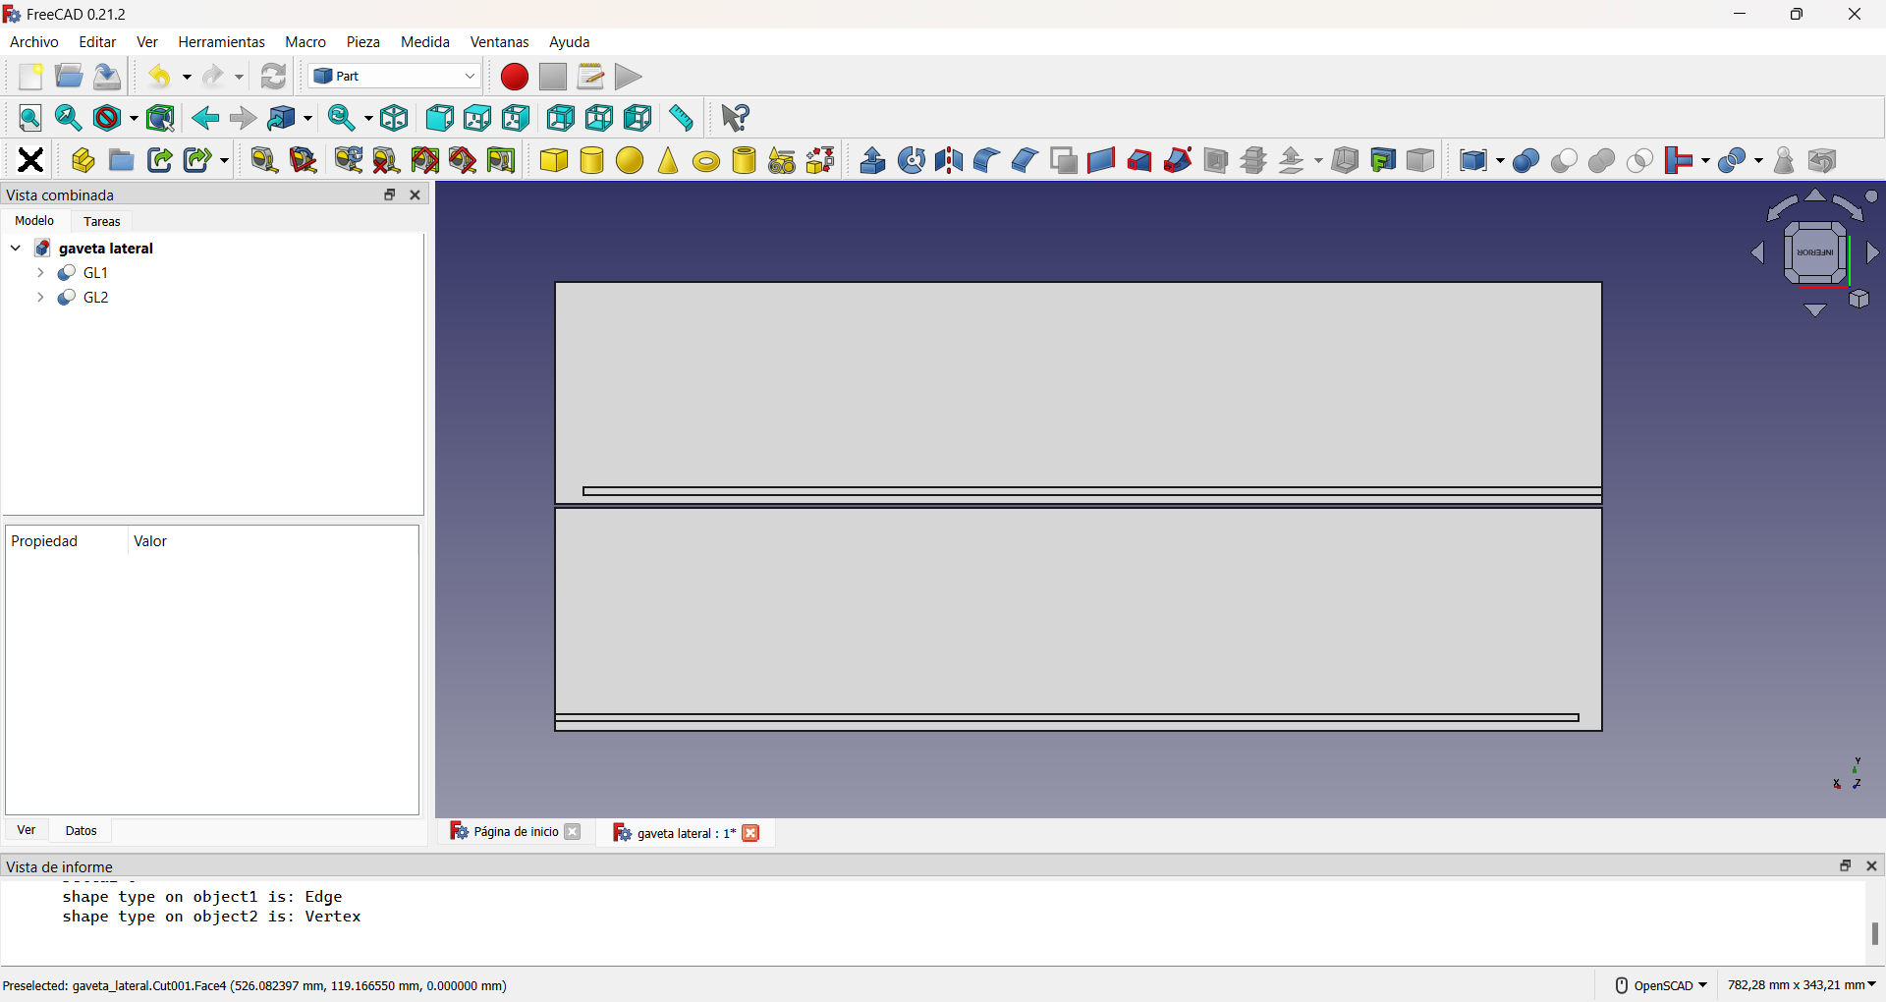This screenshot has width=1886, height=1002.
Task: Execute macro with green play icon
Action: point(629,77)
